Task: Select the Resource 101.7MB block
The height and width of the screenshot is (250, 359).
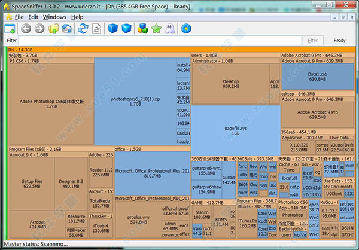Action: pyautogui.click(x=77, y=219)
